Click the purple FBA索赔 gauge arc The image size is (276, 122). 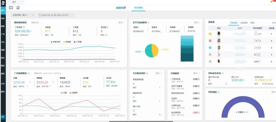pos(243,99)
